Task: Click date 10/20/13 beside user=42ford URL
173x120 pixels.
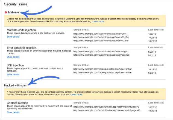Action: (x=153, y=41)
